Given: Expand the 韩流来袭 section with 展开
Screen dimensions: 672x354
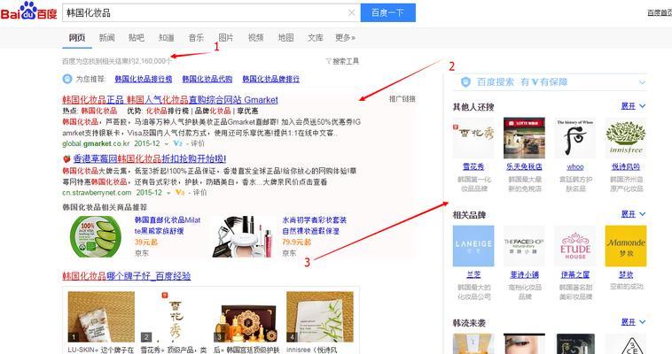Looking at the screenshot, I should pyautogui.click(x=633, y=322).
